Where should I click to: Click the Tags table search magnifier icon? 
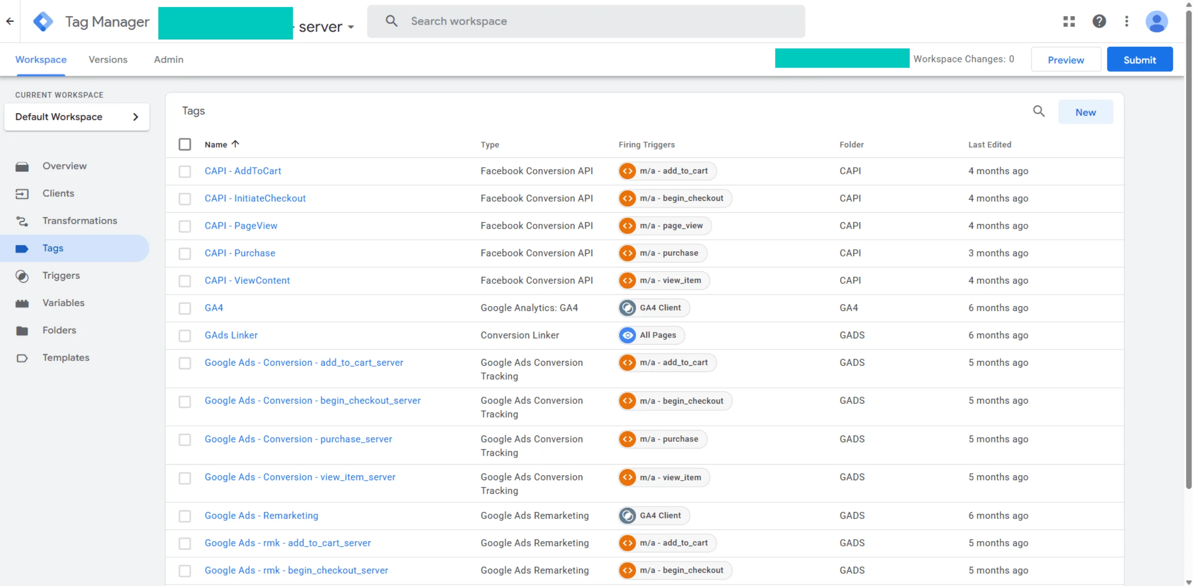(1039, 112)
